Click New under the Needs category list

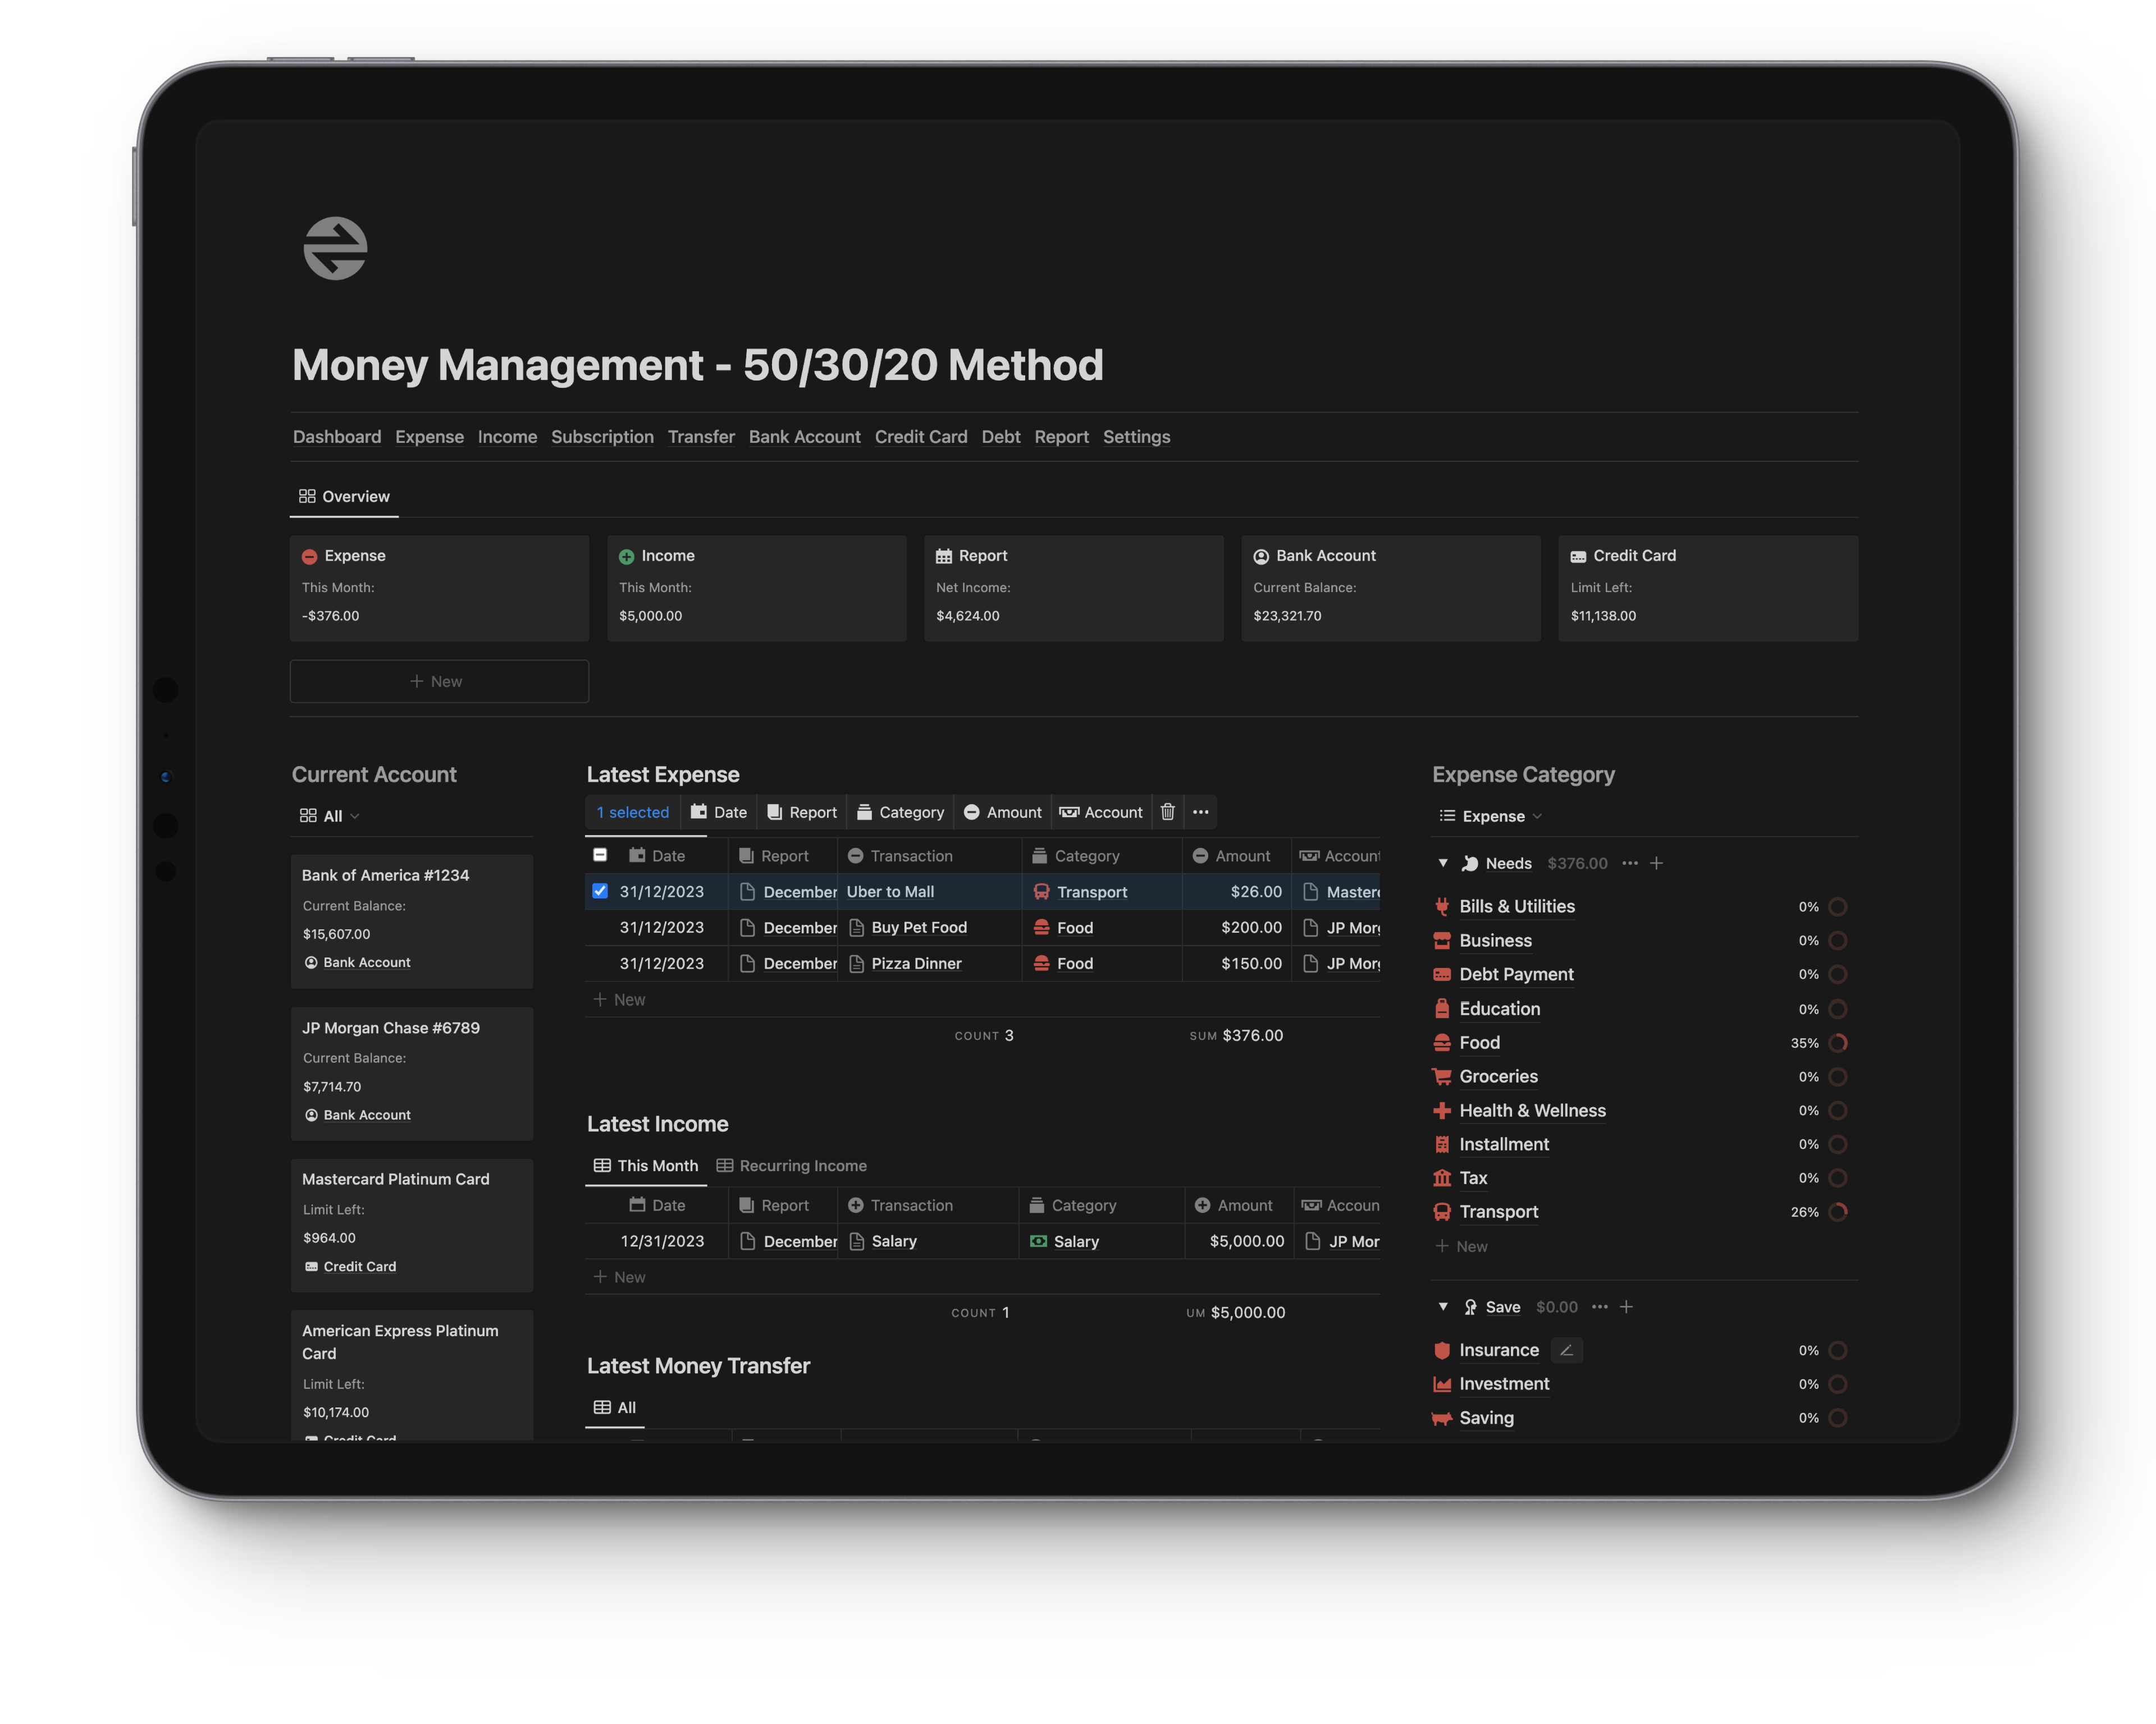(x=1462, y=1248)
